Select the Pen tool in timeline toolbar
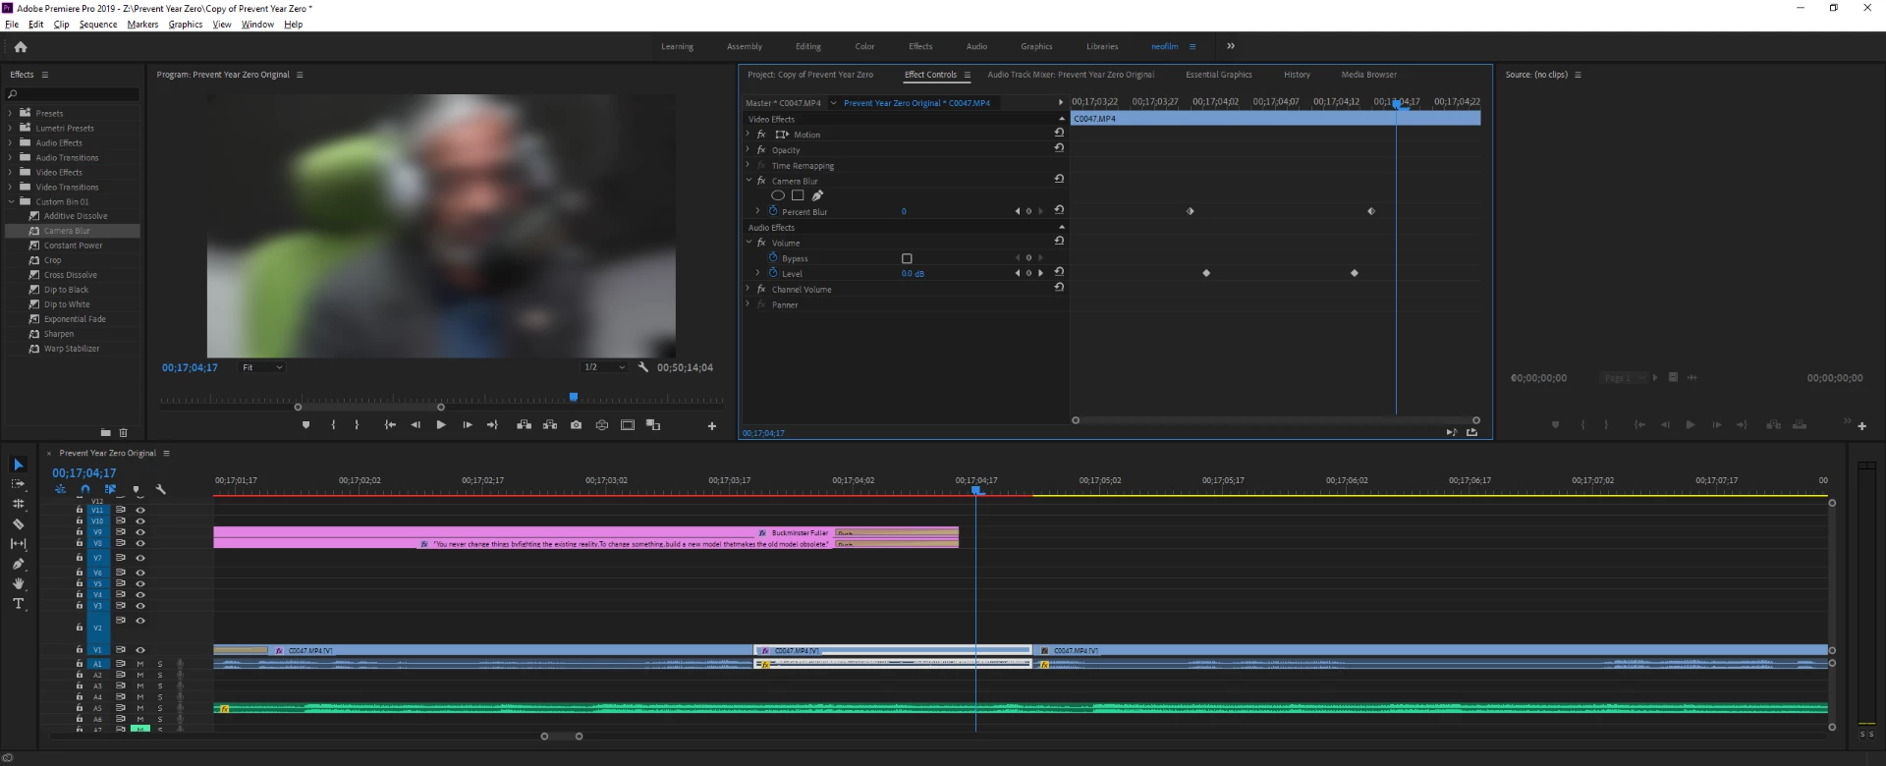The width and height of the screenshot is (1886, 766). click(x=18, y=564)
